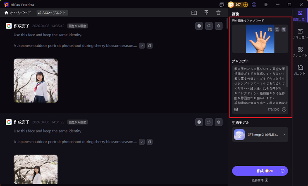Open the help icon on the 作成 button

coord(282,171)
